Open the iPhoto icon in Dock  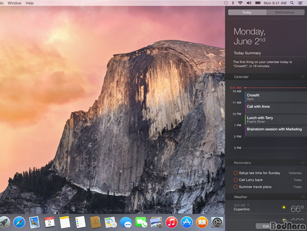tap(156, 222)
